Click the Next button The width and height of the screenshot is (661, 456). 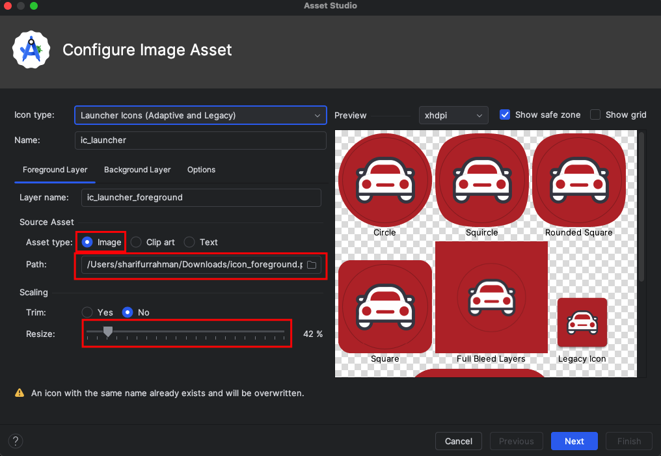coord(574,441)
